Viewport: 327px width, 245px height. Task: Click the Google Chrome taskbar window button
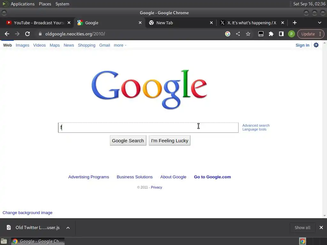click(38, 241)
